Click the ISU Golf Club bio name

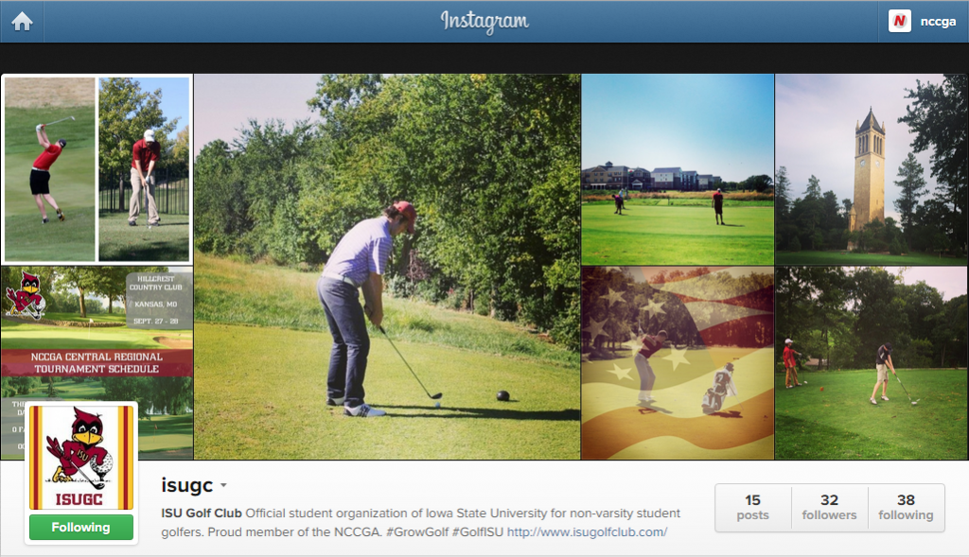(202, 513)
